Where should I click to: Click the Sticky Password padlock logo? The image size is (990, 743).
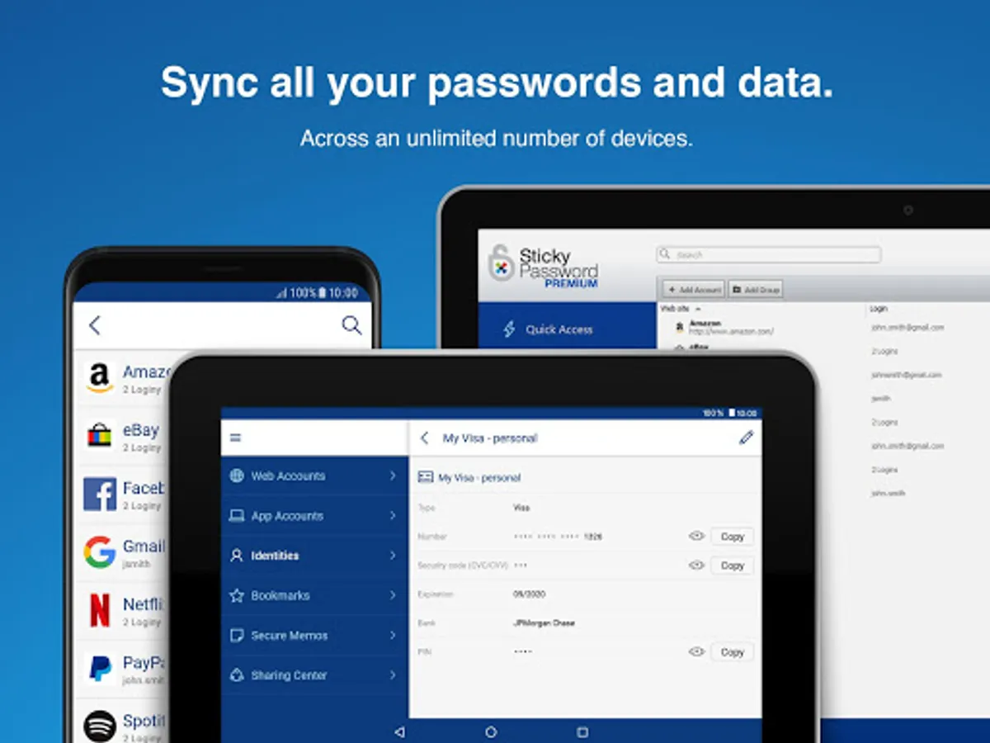point(500,263)
